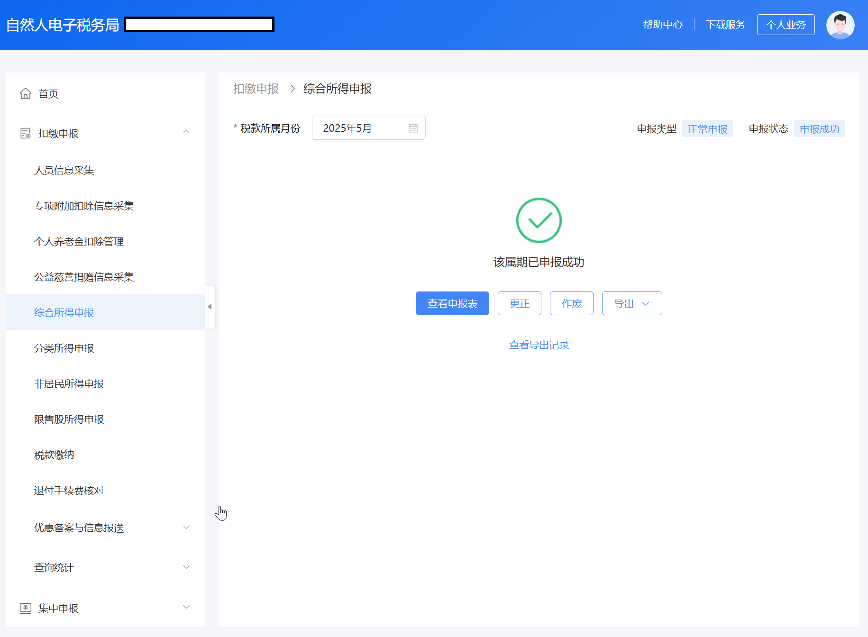Open 下载服务 in the header
This screenshot has height=637, width=868.
click(726, 25)
